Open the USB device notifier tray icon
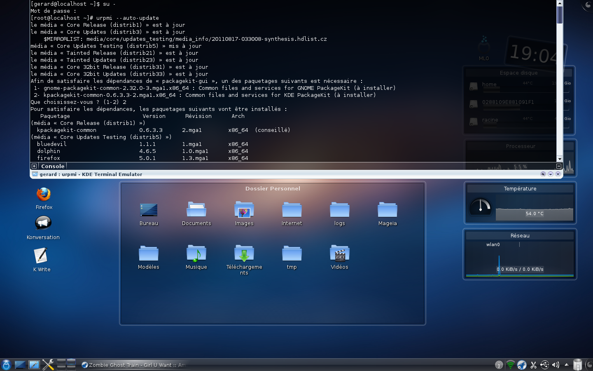Image resolution: width=593 pixels, height=371 pixels. coord(544,365)
